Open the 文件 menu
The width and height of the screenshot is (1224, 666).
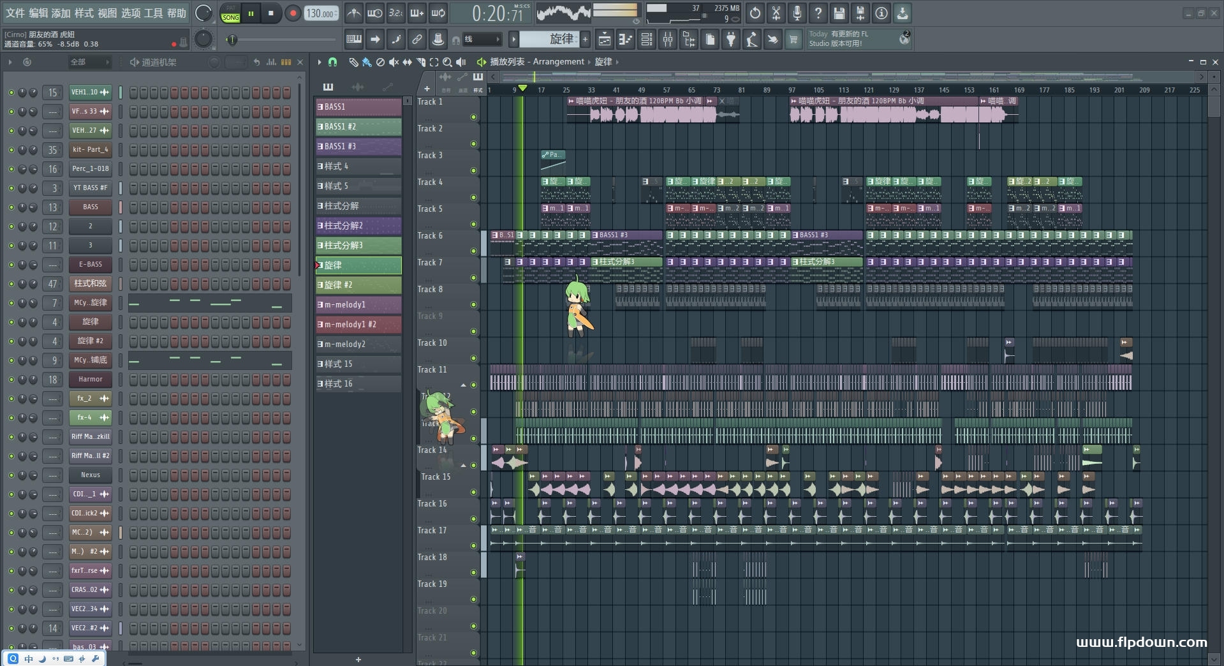[15, 13]
